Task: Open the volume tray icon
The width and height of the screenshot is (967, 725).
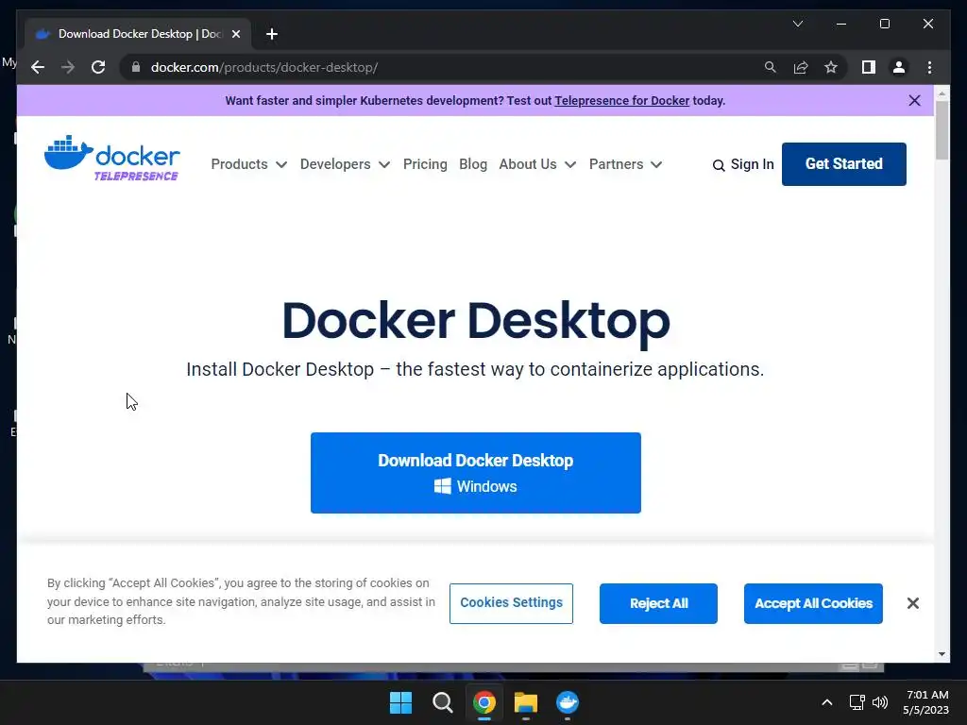Action: point(880,702)
